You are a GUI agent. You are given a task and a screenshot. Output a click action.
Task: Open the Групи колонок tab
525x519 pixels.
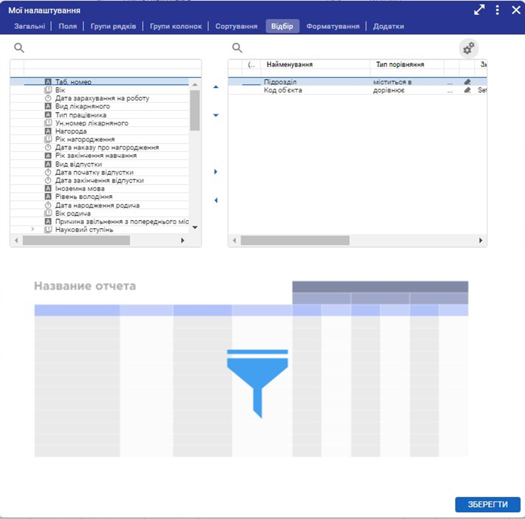point(176,27)
